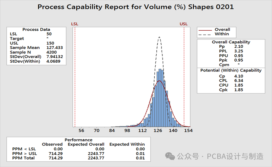Select the 'Process Data' heading
272x167 pixels.
click(x=36, y=30)
